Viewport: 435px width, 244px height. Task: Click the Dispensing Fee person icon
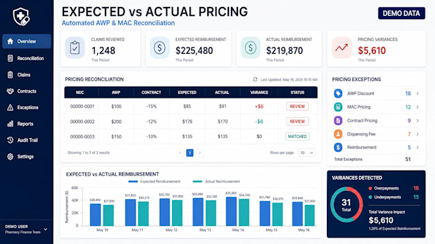point(338,134)
